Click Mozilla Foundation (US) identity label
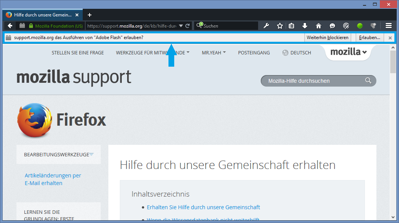This screenshot has height=223, width=399. [x=59, y=26]
